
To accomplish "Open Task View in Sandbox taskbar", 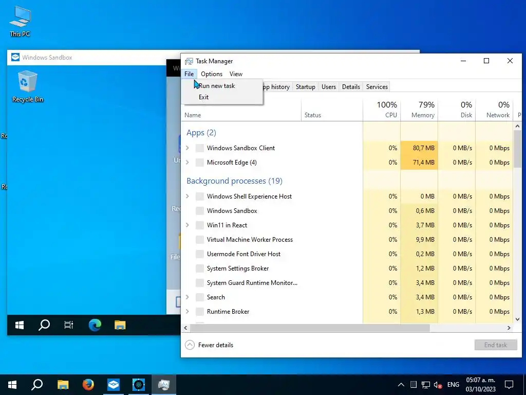I will point(69,325).
